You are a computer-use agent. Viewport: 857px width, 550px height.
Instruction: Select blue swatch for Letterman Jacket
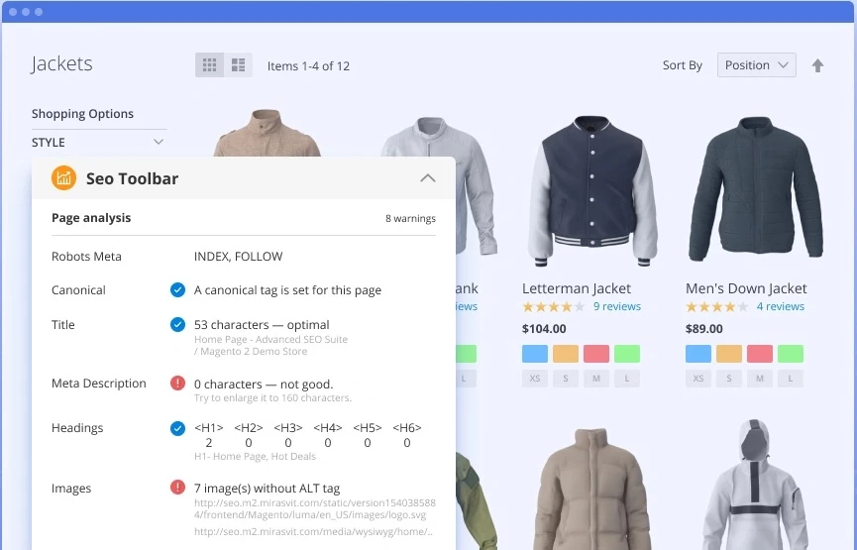coord(535,354)
